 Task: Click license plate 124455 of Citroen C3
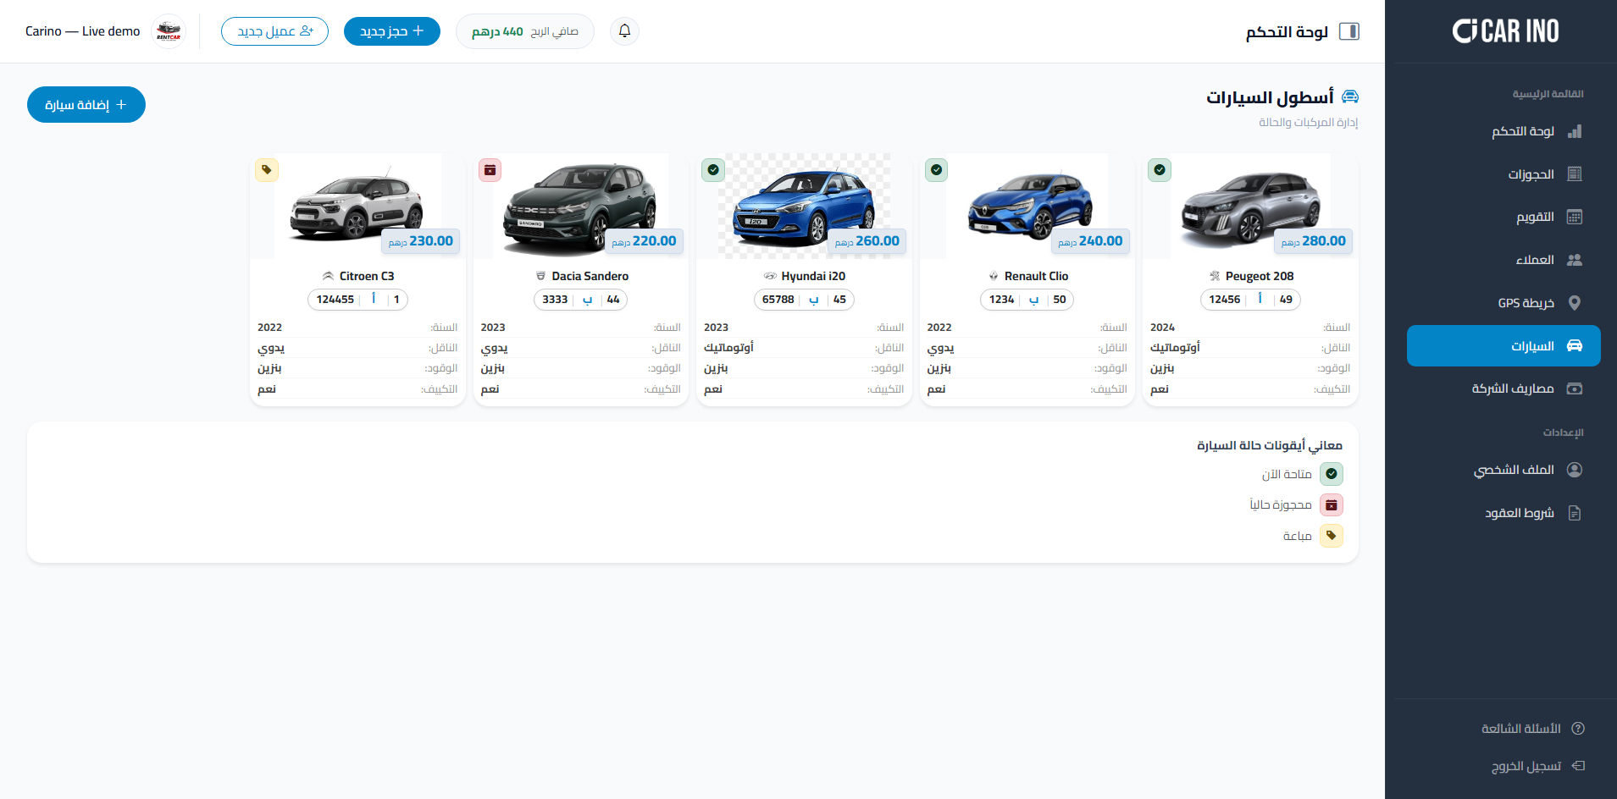(x=357, y=300)
